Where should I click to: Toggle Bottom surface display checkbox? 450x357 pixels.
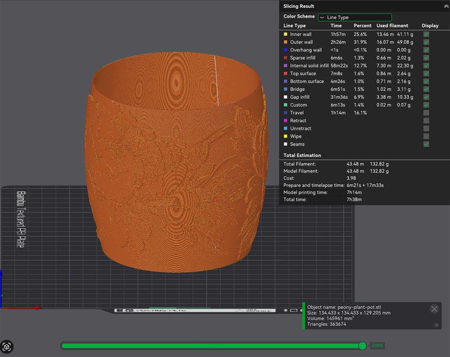pos(426,82)
